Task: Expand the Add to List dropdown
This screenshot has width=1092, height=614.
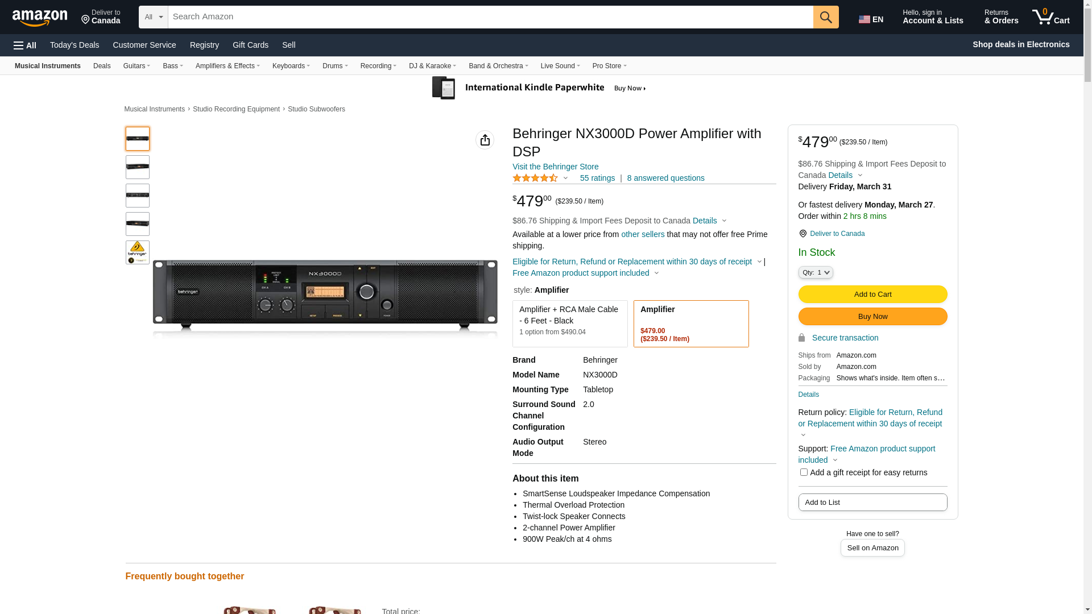Action: tap(872, 503)
